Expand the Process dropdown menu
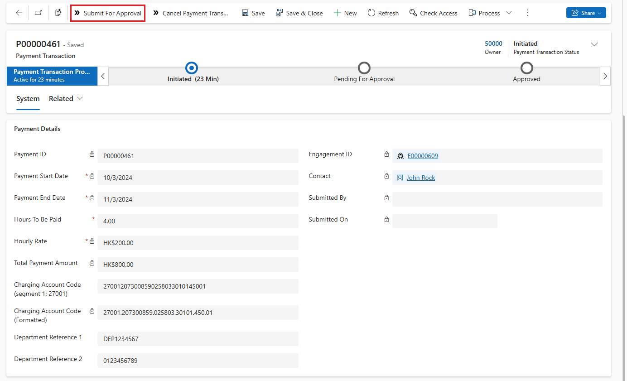Viewport: 627px width, 381px height. [508, 13]
